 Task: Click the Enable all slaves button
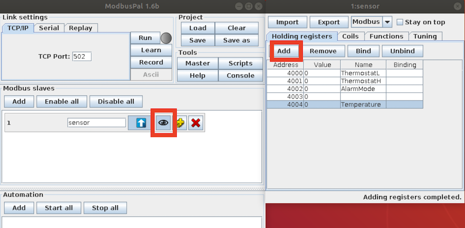click(62, 102)
